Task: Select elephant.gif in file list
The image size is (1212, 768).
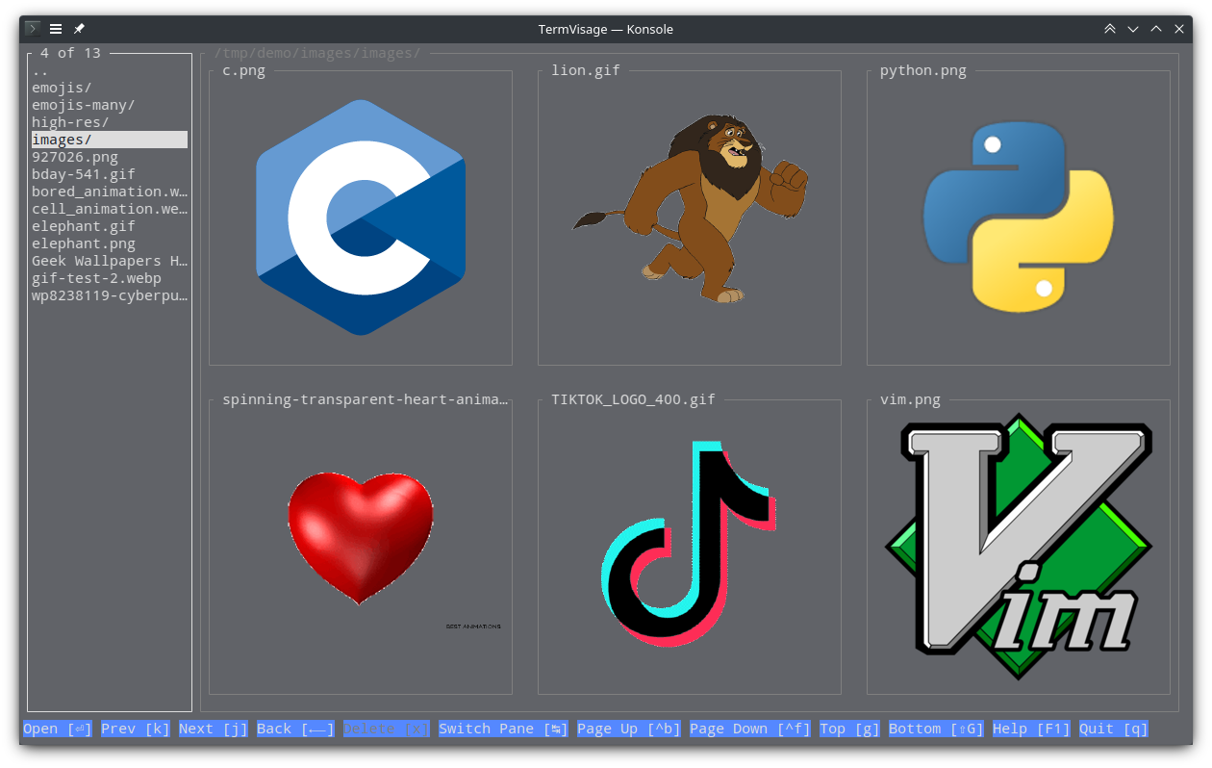Action: [110, 226]
